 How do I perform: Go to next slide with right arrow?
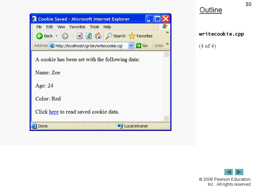point(239,172)
